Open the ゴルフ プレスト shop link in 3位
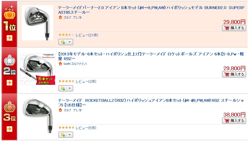The image size is (248, 141). (73, 110)
